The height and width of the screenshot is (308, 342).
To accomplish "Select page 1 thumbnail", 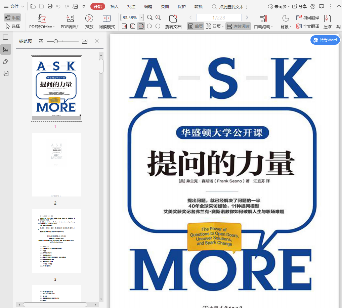I will (x=56, y=88).
